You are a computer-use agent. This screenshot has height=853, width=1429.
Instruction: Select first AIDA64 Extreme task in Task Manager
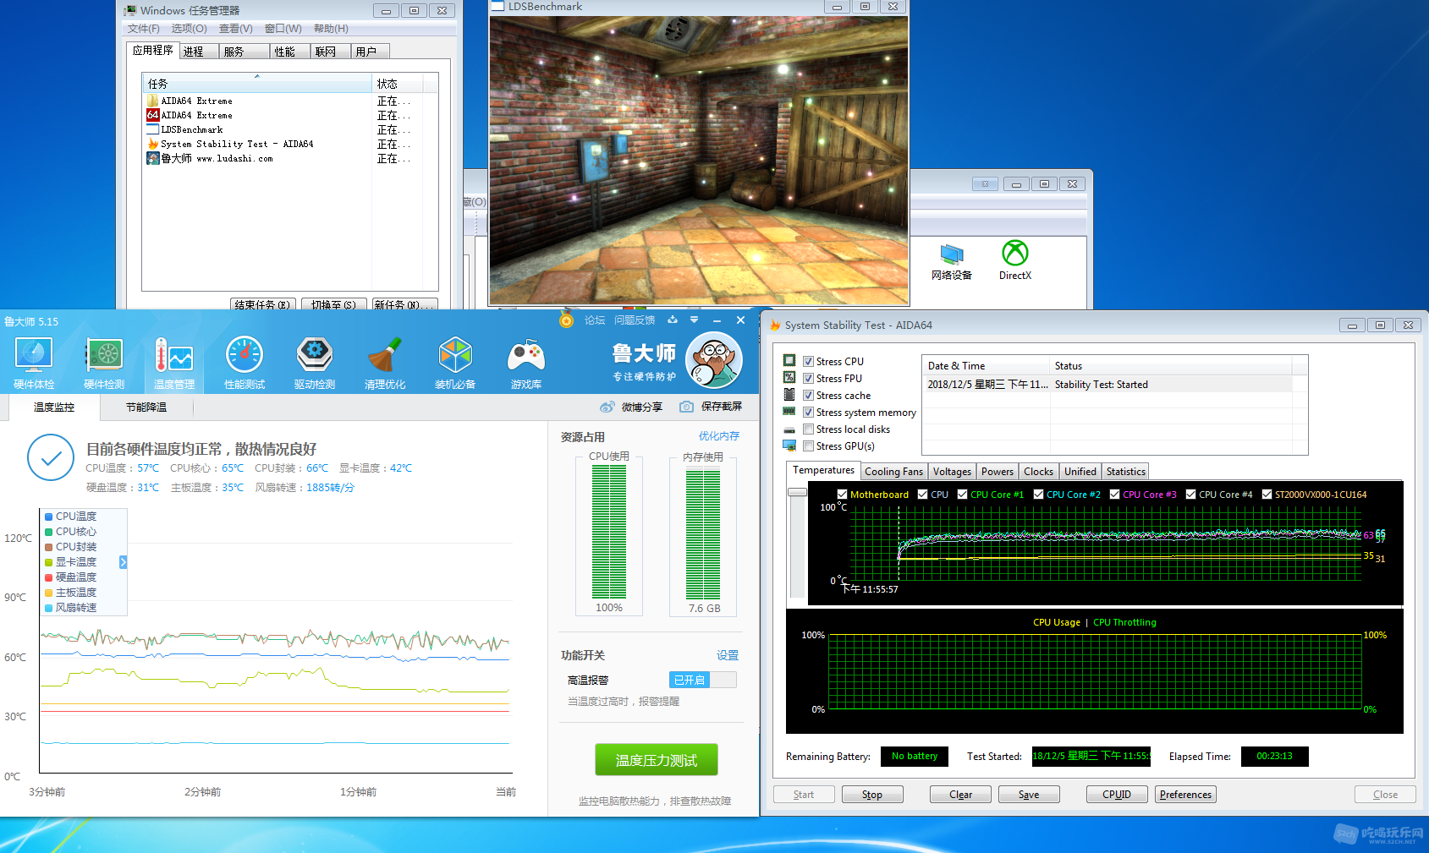pos(258,101)
